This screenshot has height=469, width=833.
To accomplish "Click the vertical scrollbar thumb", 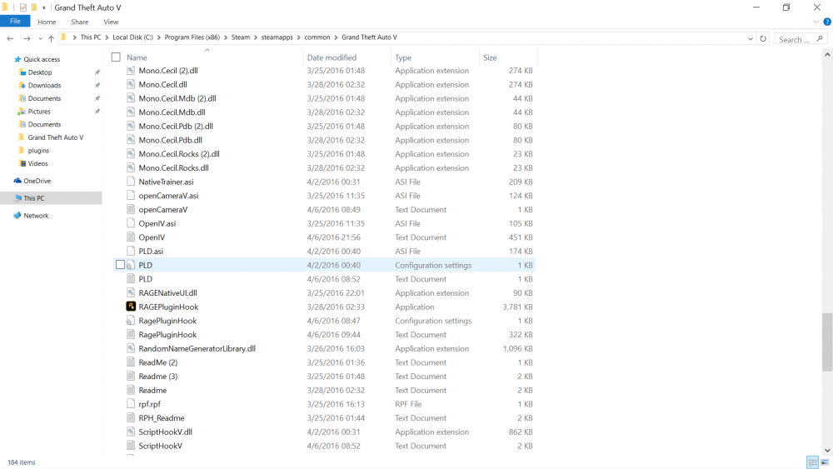I will click(x=827, y=341).
